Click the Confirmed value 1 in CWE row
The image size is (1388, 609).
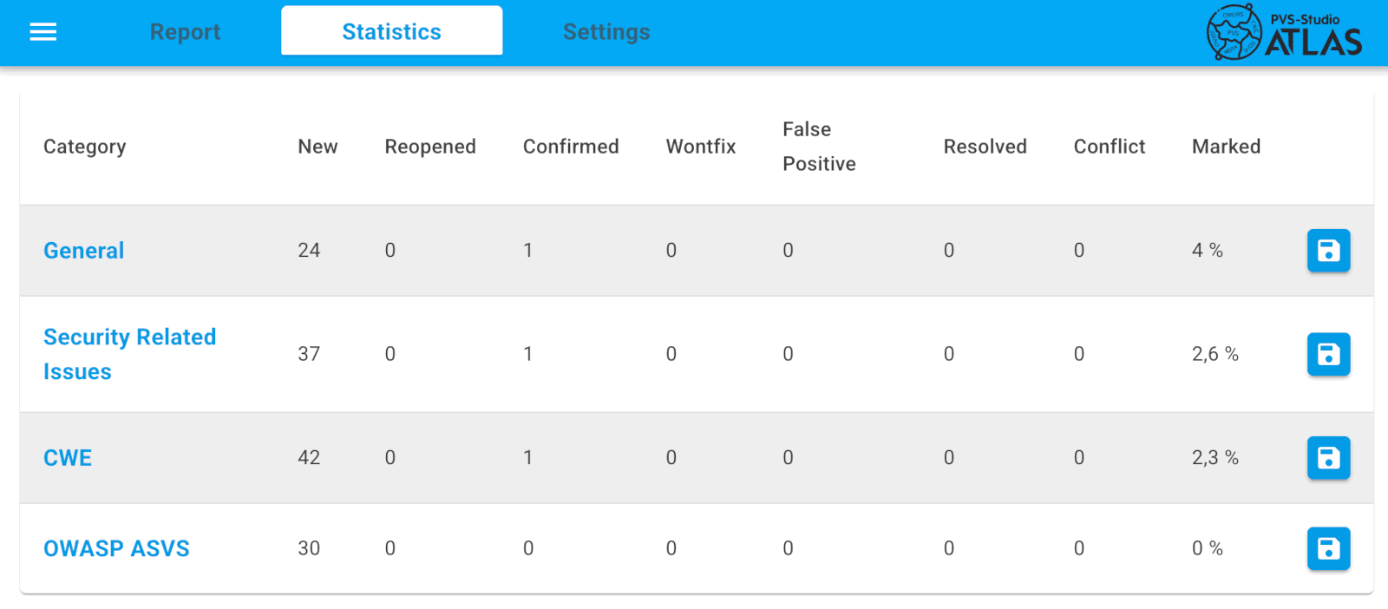pyautogui.click(x=527, y=458)
